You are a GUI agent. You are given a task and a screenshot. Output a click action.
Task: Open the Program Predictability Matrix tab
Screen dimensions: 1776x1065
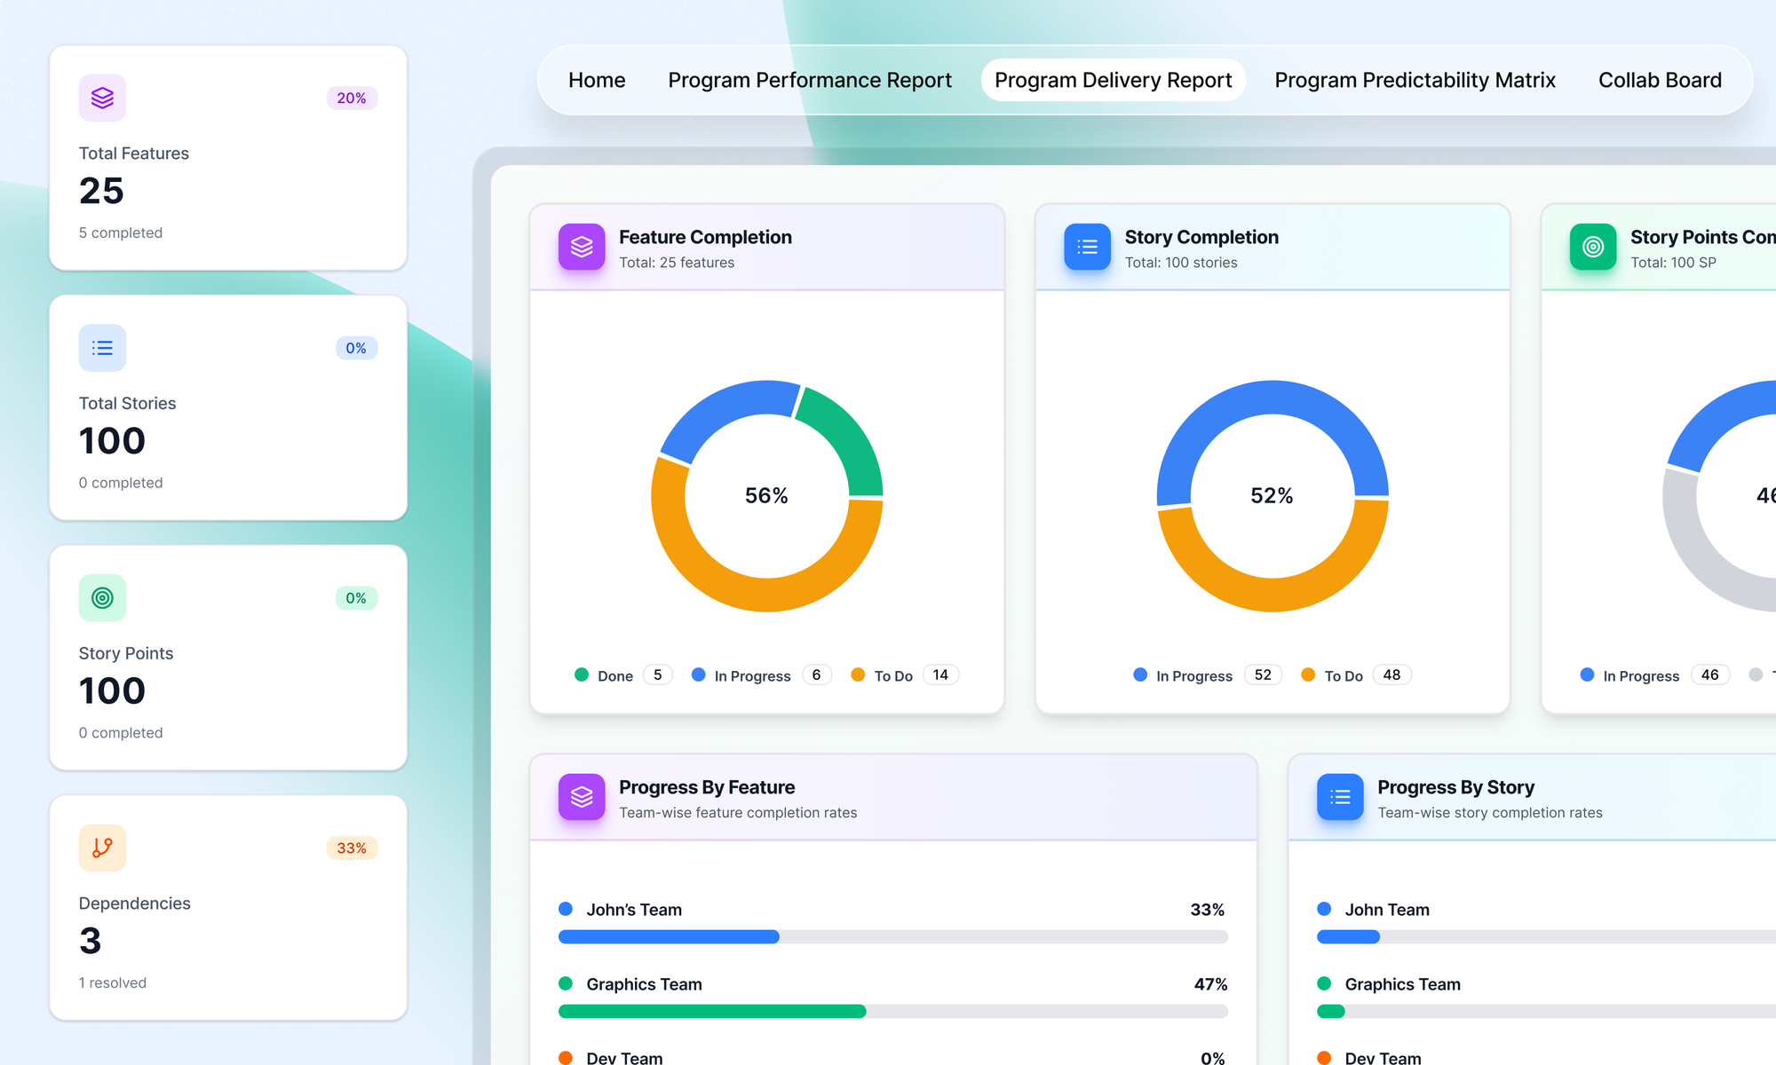tap(1415, 80)
